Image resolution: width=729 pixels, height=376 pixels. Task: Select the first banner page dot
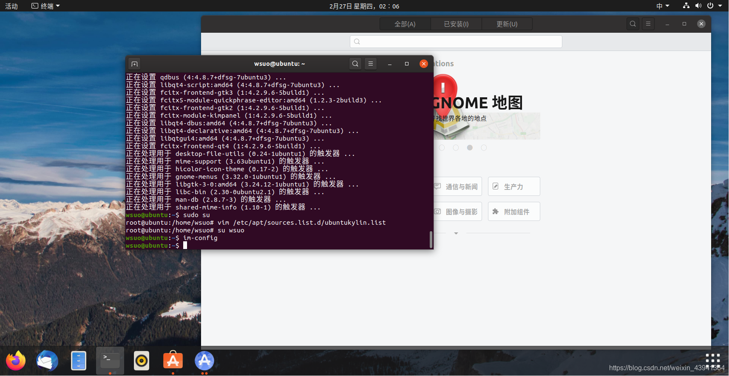(x=442, y=148)
